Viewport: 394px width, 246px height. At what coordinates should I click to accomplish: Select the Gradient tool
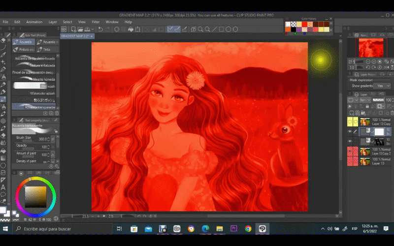click(3, 158)
